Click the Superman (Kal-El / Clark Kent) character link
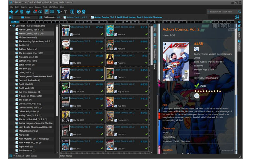The height and width of the screenshot is (159, 274). 177,141
